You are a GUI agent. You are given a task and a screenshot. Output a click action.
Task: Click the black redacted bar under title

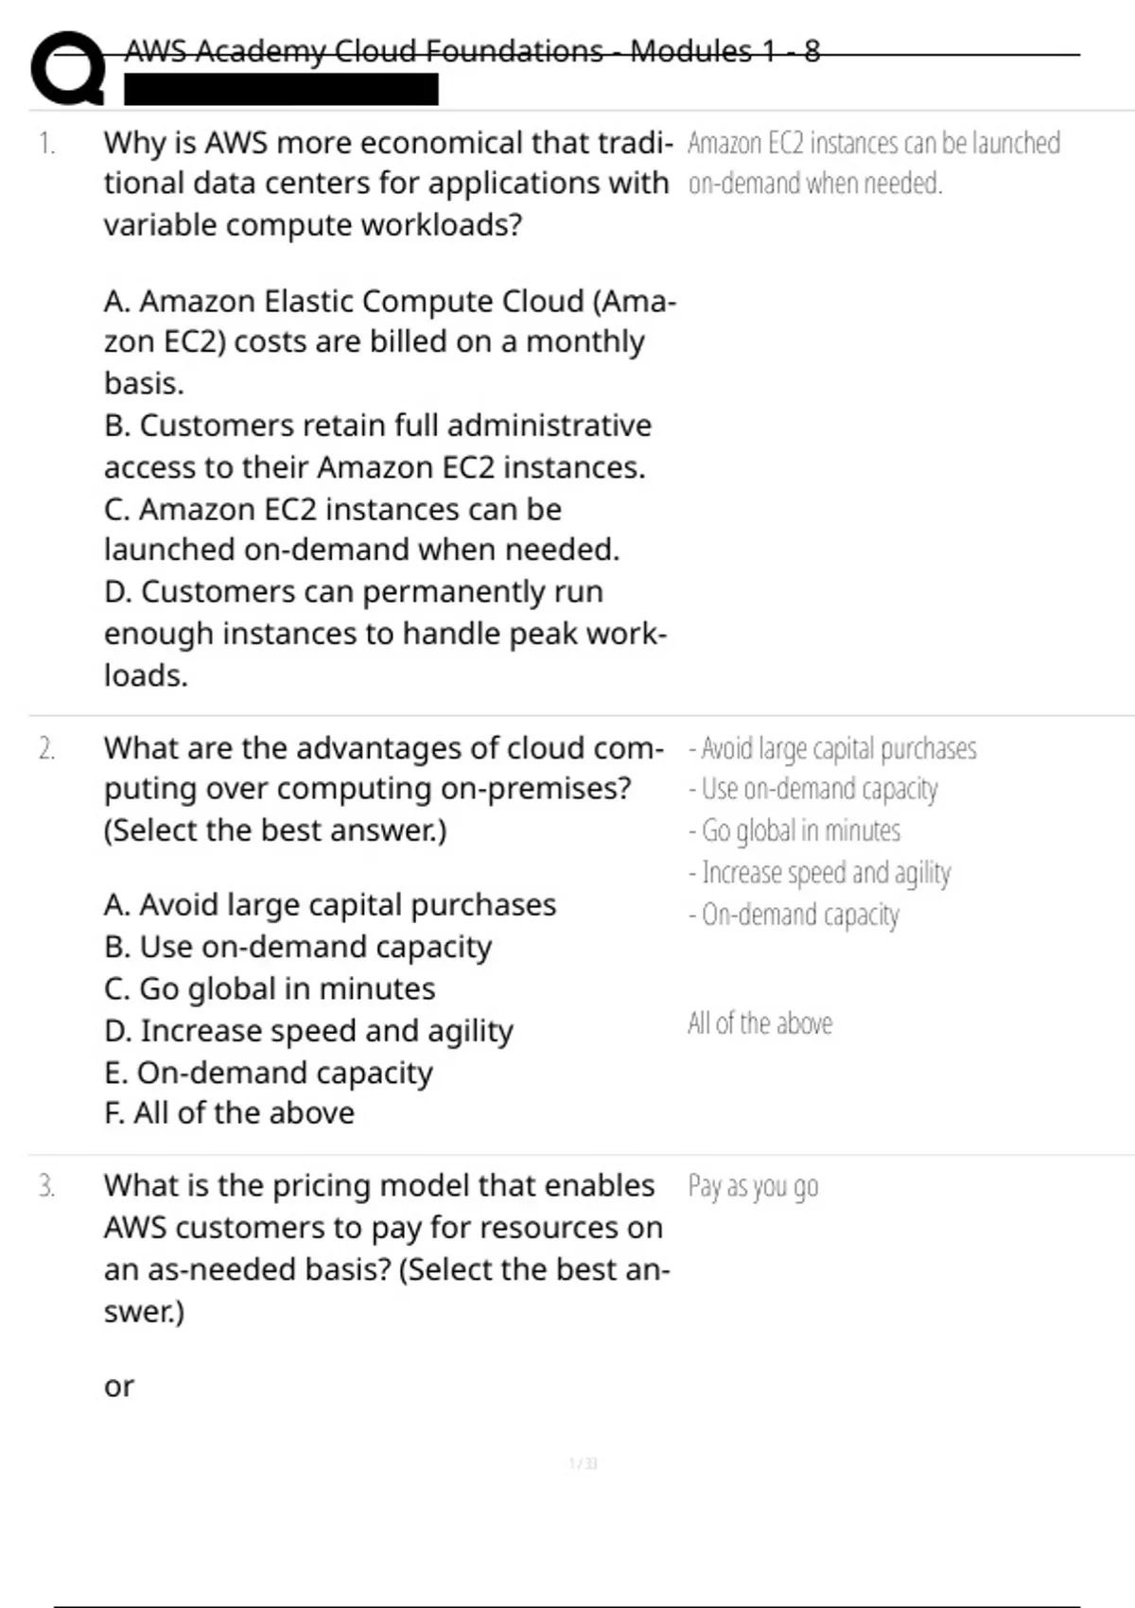tap(281, 89)
